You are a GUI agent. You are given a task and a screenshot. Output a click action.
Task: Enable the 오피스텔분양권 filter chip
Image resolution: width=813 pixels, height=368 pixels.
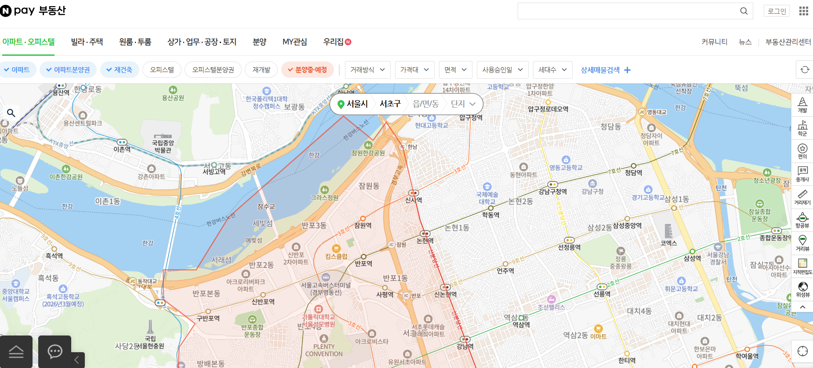[x=213, y=70]
